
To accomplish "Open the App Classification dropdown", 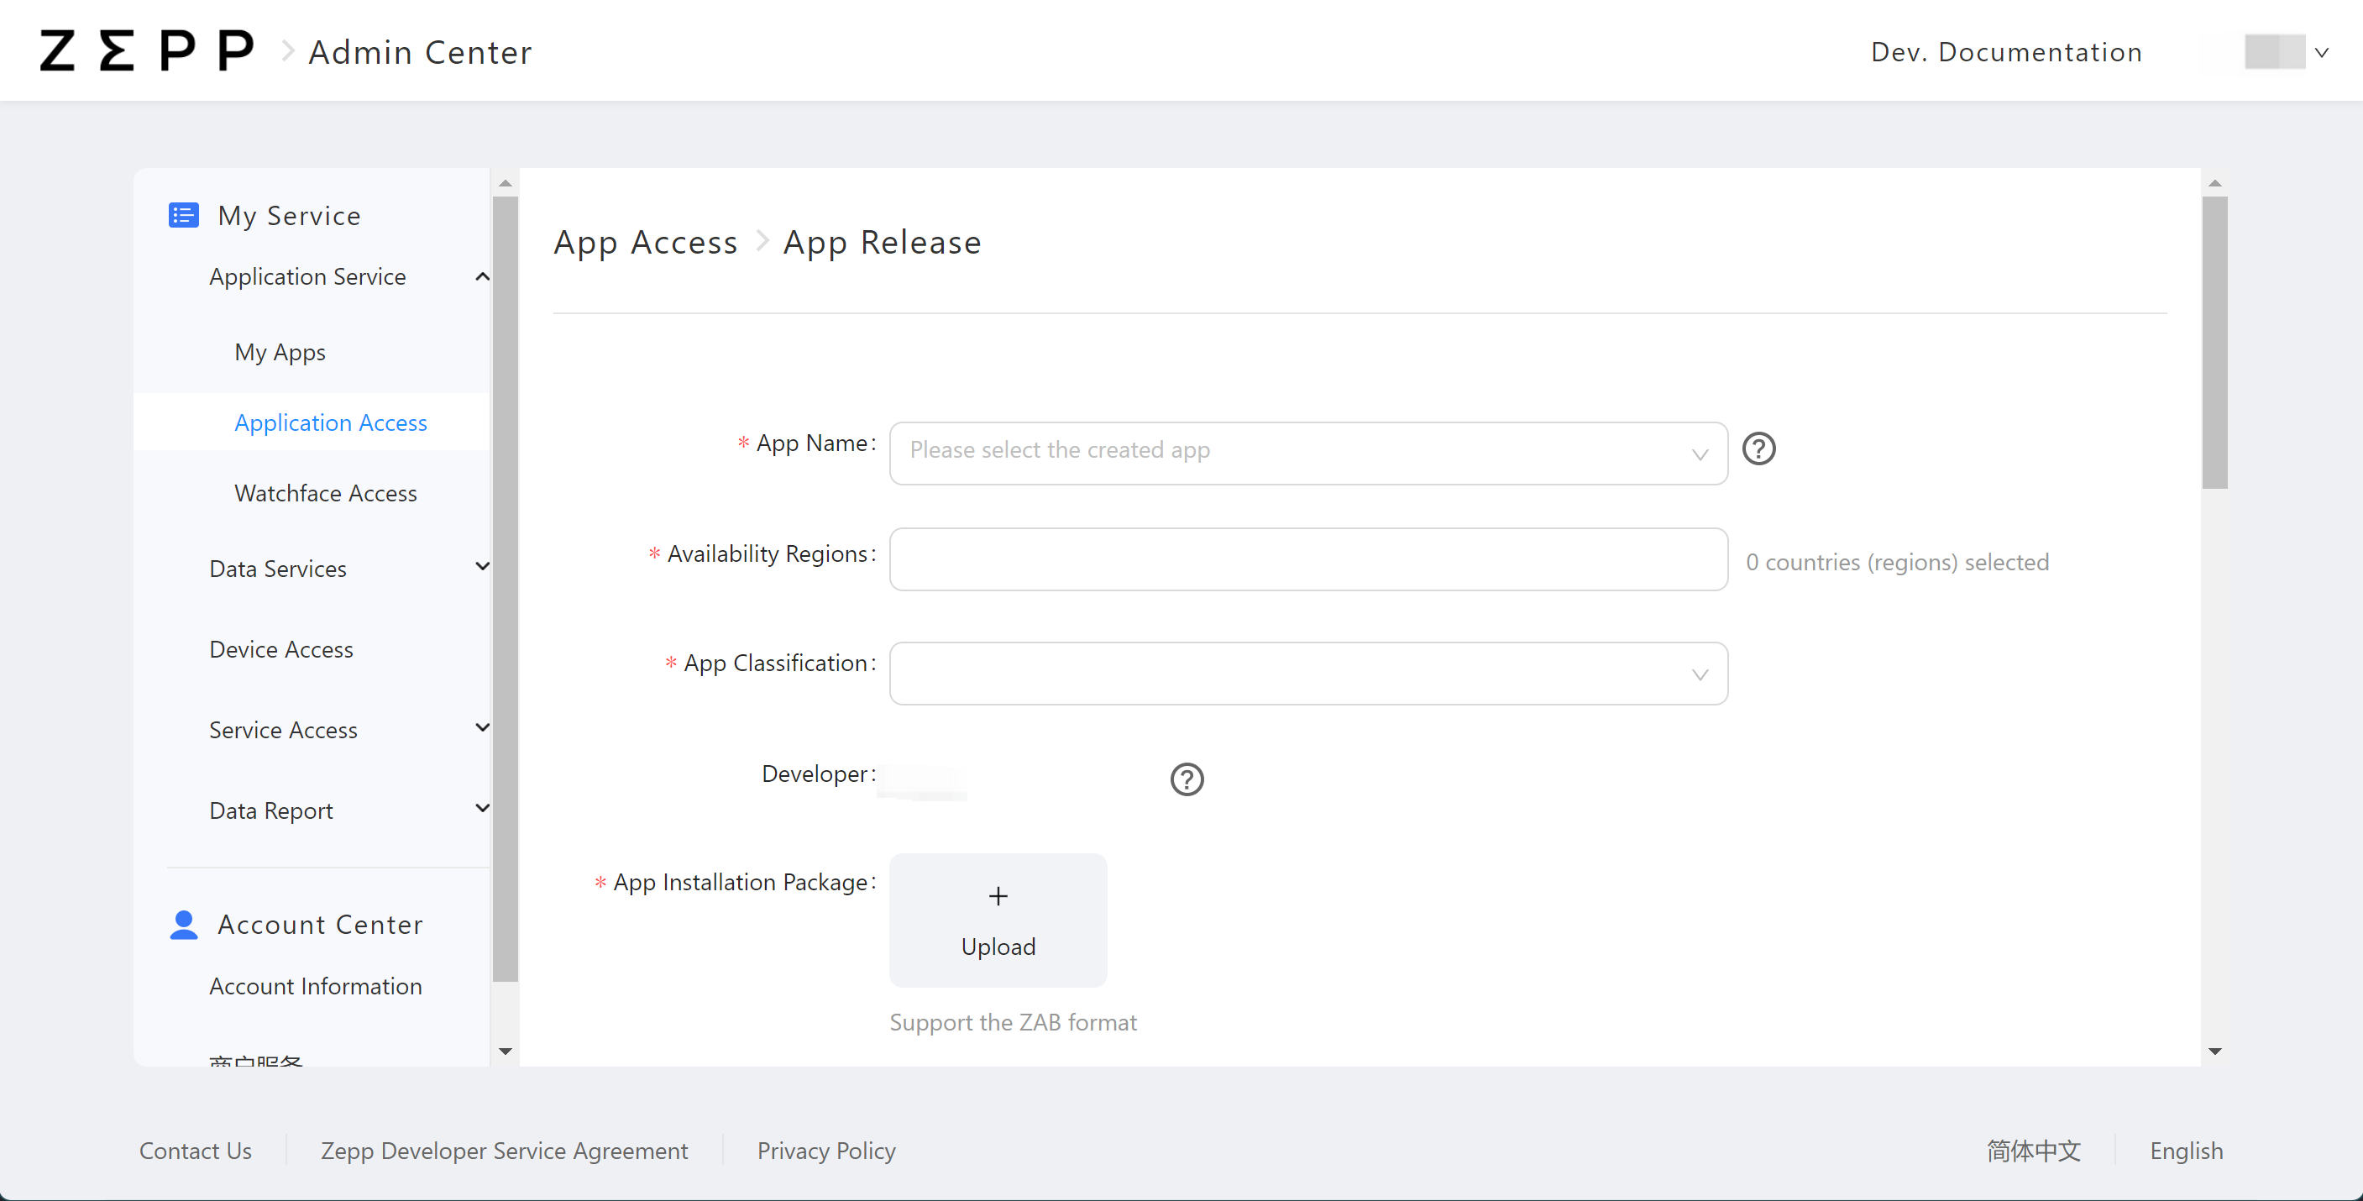I will coord(1308,674).
